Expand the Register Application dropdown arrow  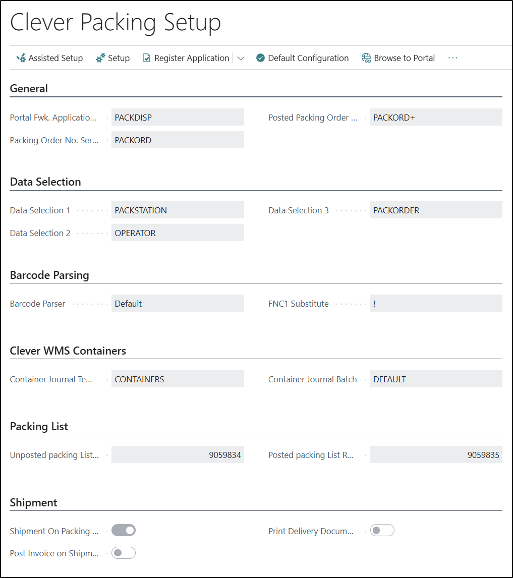pyautogui.click(x=241, y=59)
